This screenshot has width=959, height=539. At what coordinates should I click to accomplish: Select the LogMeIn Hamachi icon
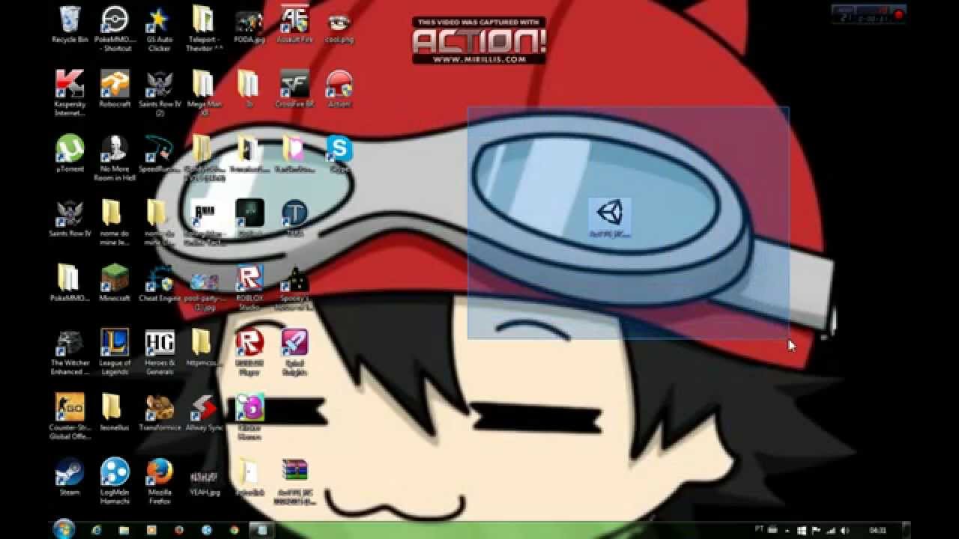click(115, 481)
